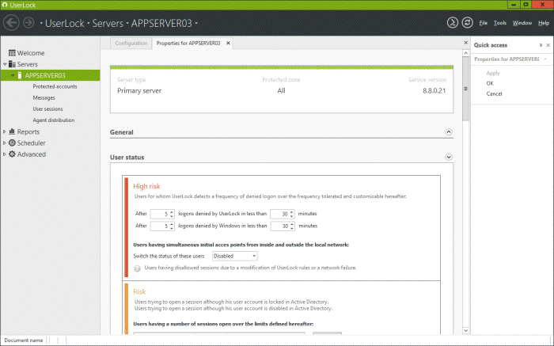
Task: Expand the General section chevron
Action: (449, 131)
